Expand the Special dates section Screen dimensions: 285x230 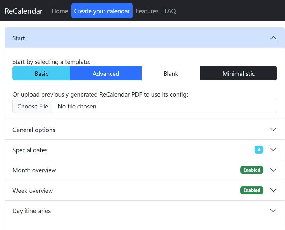pos(30,150)
